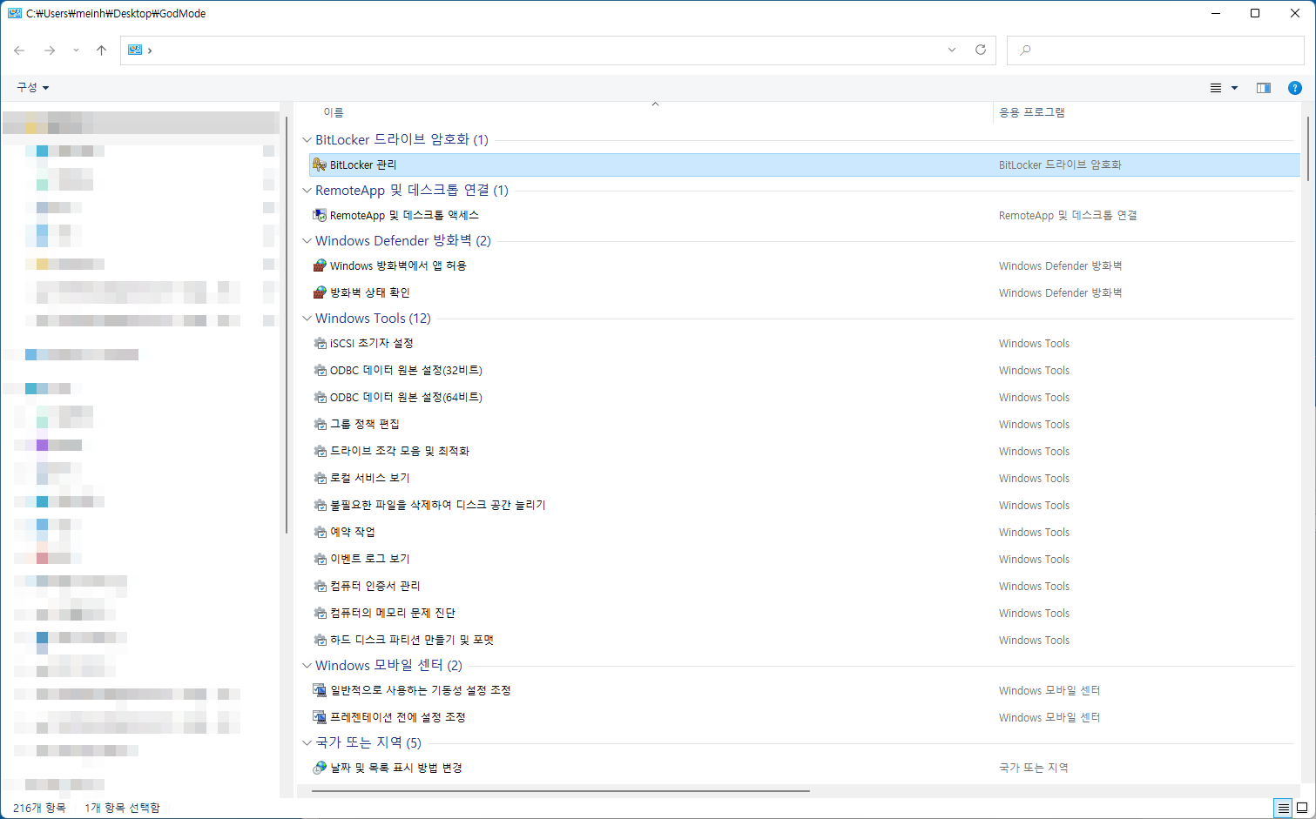This screenshot has height=819, width=1316.
Task: Select '예약 작업' text
Action: 353,532
